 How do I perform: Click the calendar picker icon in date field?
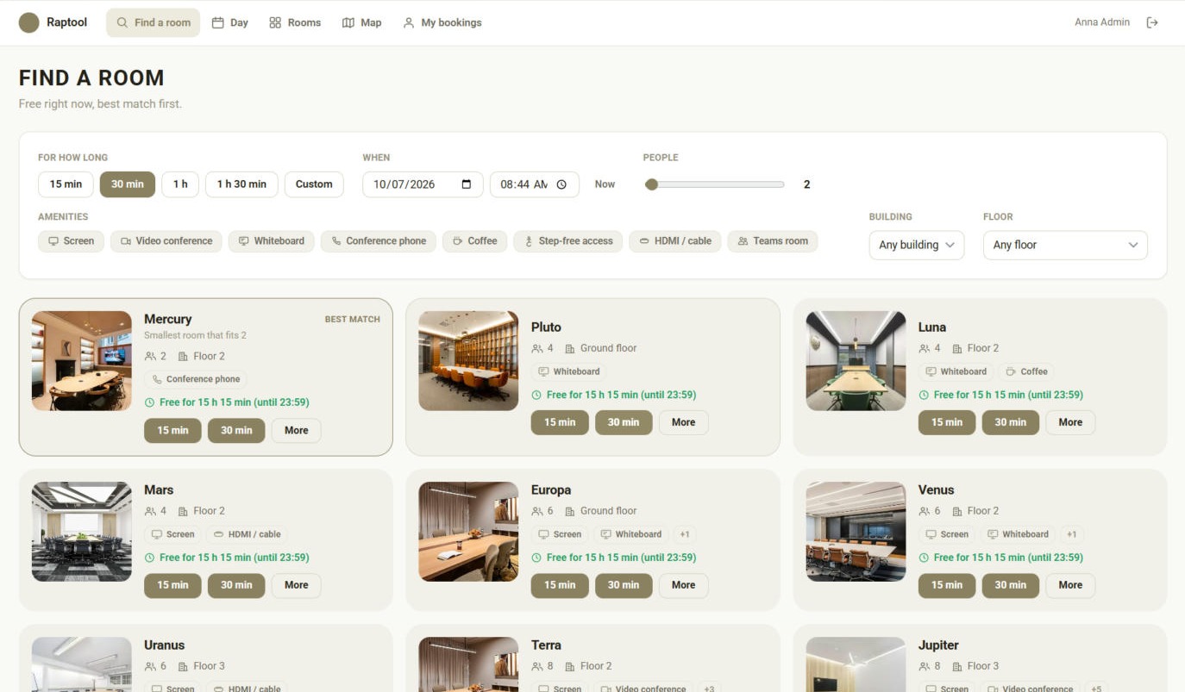click(467, 184)
